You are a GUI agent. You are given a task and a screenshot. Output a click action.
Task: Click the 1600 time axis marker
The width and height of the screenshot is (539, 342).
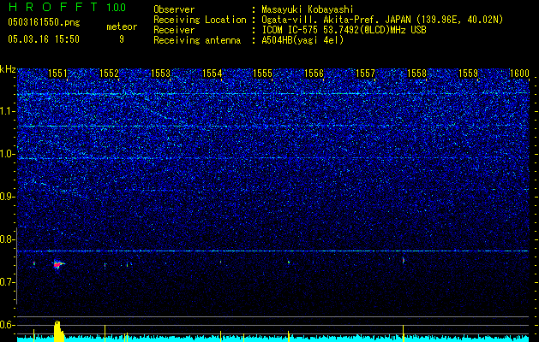click(519, 74)
